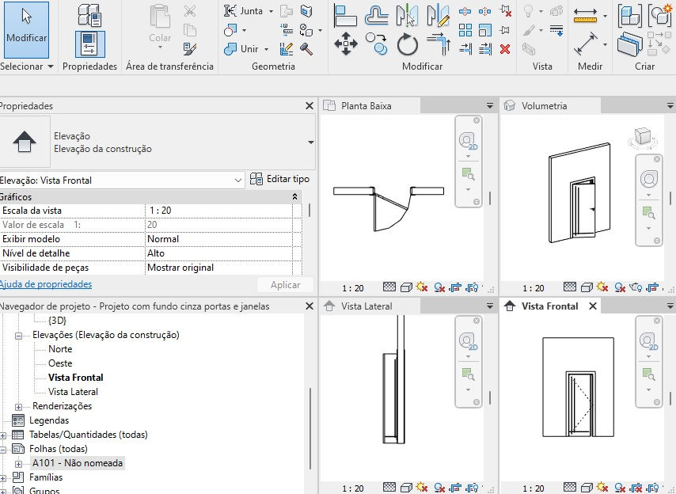Viewport: 676px width, 494px height.
Task: Select Oeste elevation in project browser
Action: click(60, 363)
